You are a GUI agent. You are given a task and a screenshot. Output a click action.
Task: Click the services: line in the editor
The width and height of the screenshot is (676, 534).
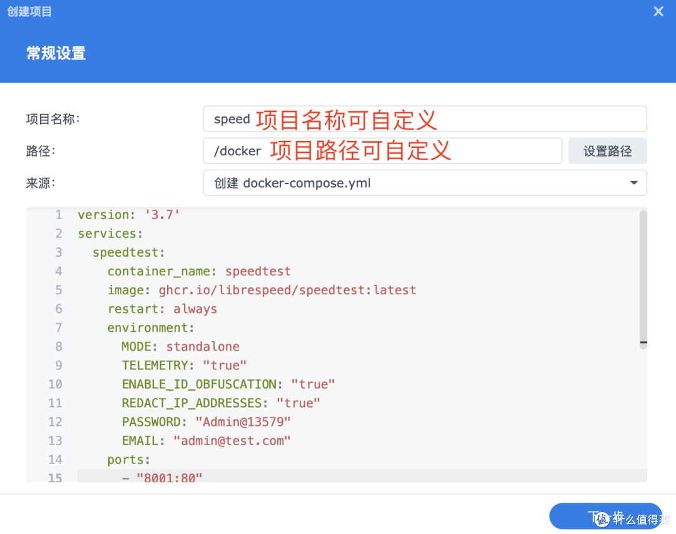110,234
